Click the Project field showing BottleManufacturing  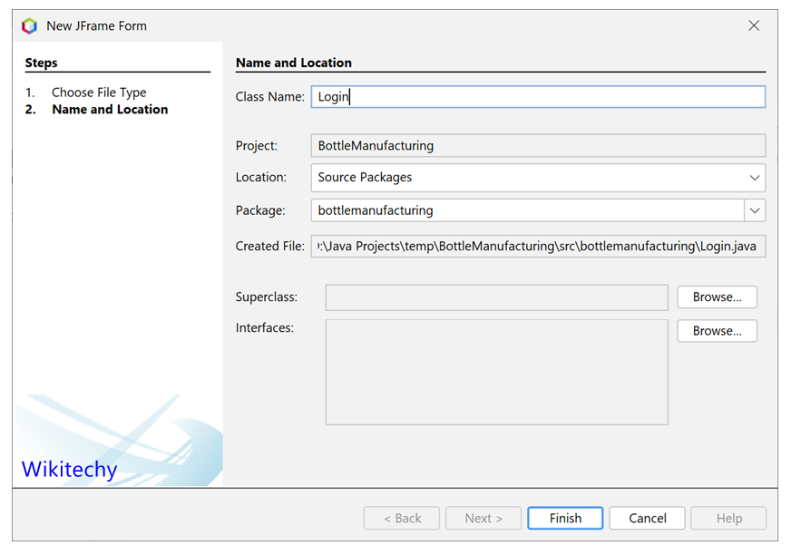click(538, 144)
